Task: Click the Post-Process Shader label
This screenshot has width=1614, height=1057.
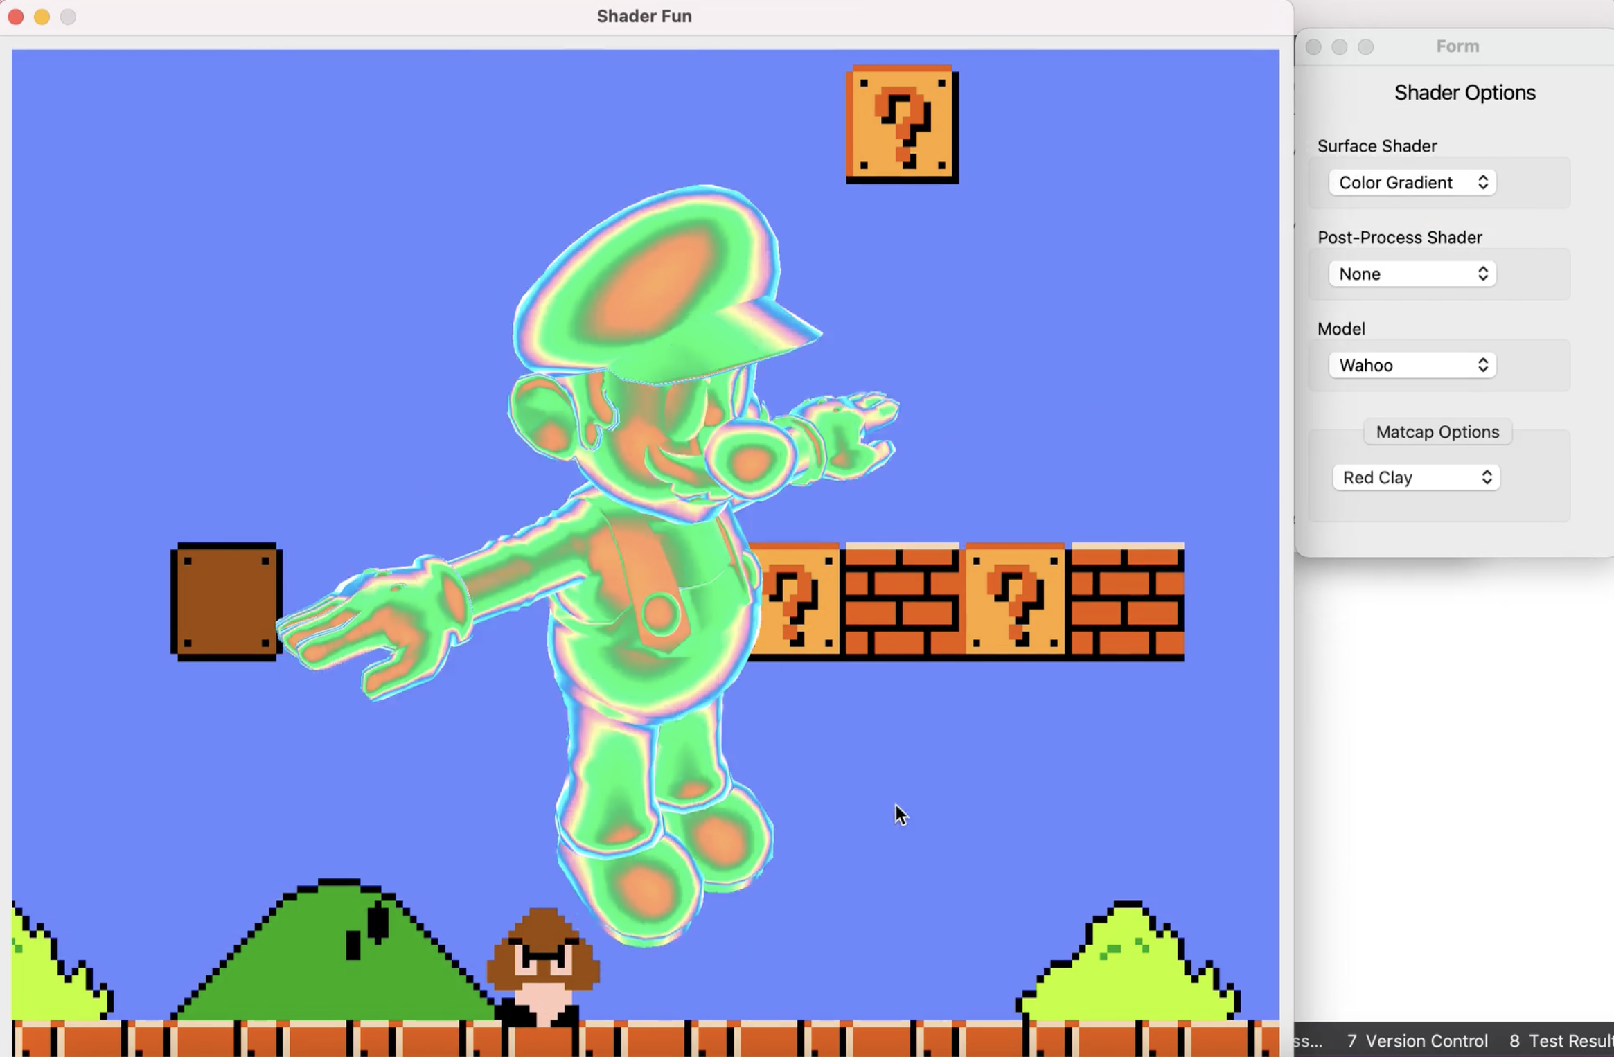Action: pos(1399,238)
